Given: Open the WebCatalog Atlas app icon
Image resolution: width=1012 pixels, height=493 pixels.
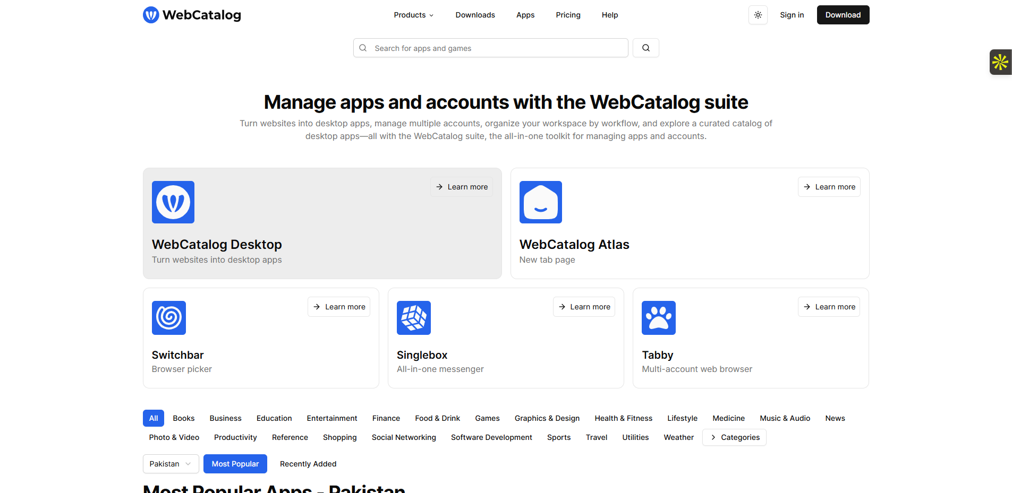Looking at the screenshot, I should click(x=540, y=202).
